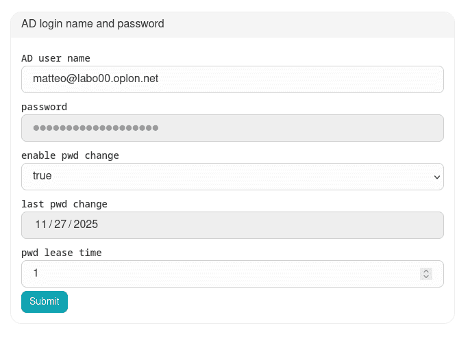Screen dimensions: 470x343
Task: Click the 'AD user name' label
Action: tap(55, 58)
